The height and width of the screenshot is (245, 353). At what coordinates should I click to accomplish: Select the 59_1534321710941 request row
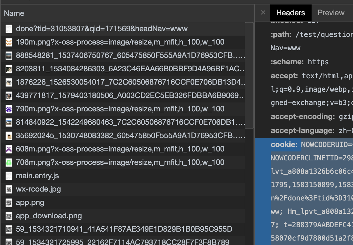pyautogui.click(x=123, y=229)
